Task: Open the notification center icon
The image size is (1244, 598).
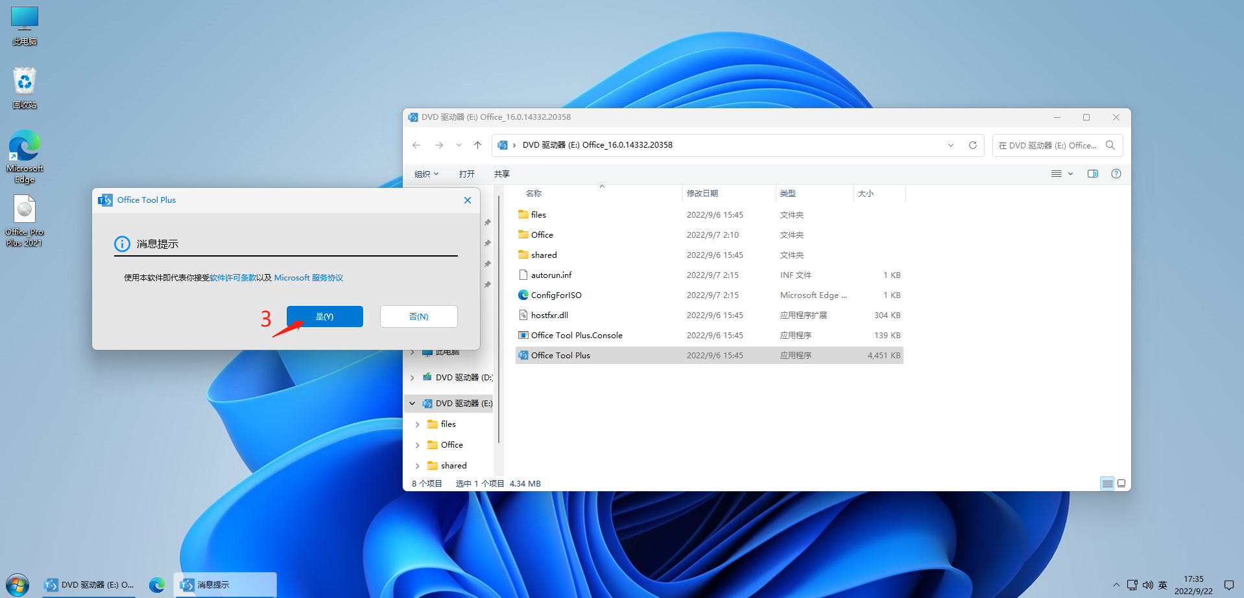Action: [1229, 585]
